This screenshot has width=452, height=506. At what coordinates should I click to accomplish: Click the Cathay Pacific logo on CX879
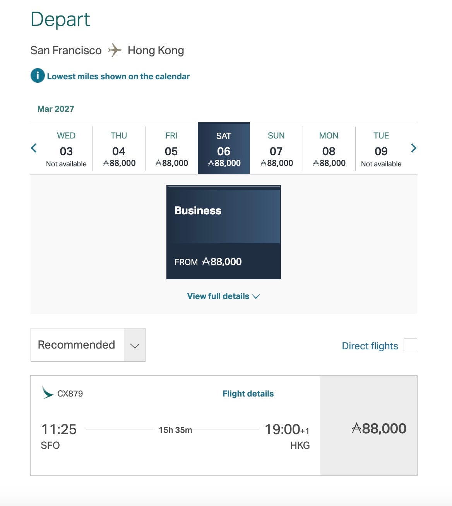(48, 392)
